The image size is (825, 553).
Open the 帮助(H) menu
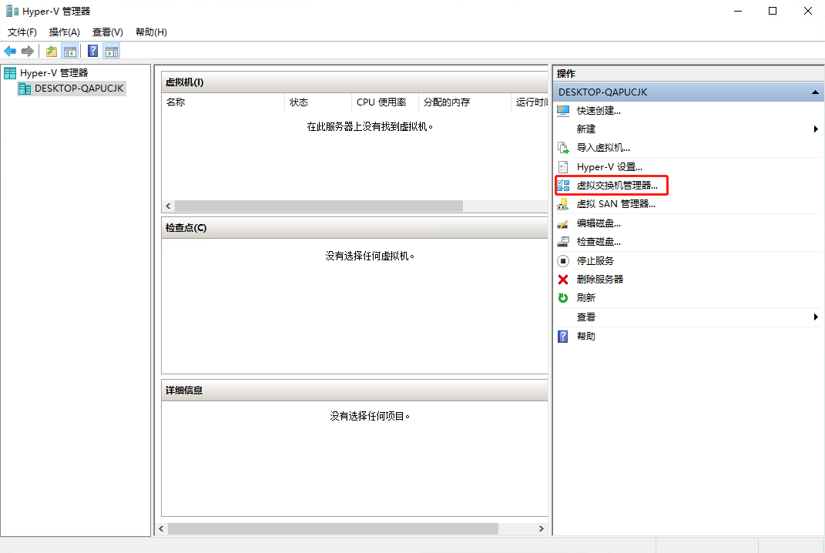tap(151, 32)
